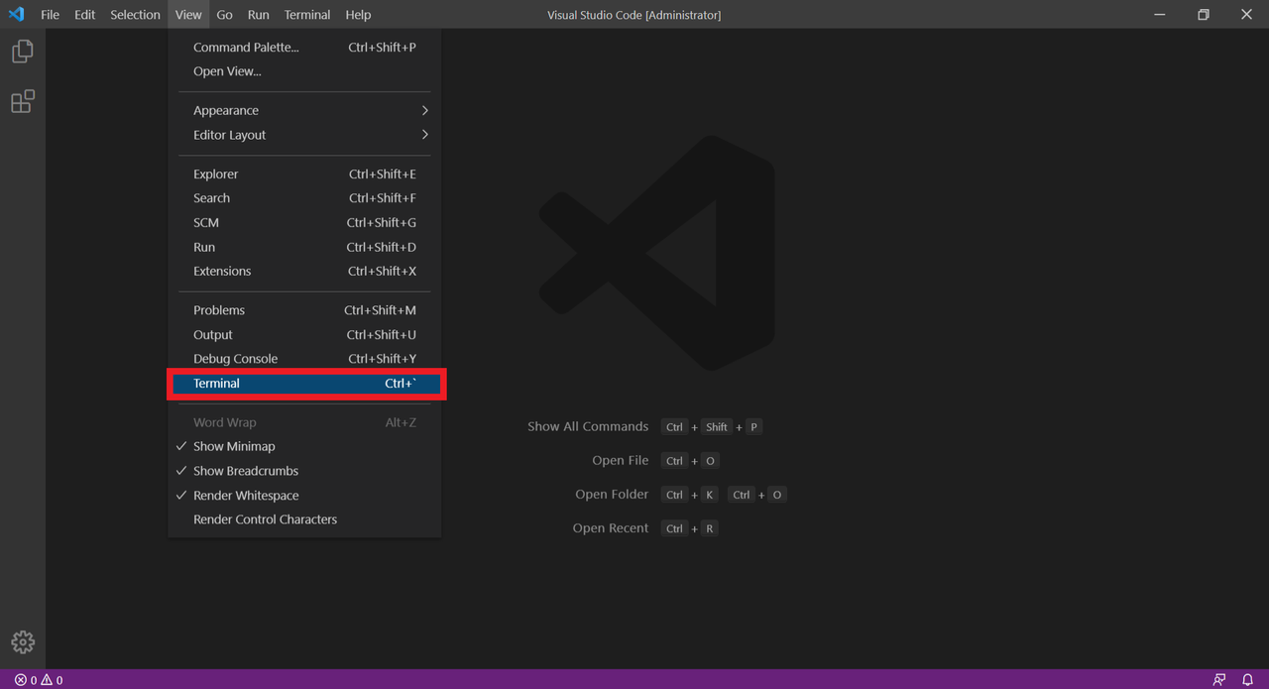Select Extensions in the View menu

coord(304,271)
